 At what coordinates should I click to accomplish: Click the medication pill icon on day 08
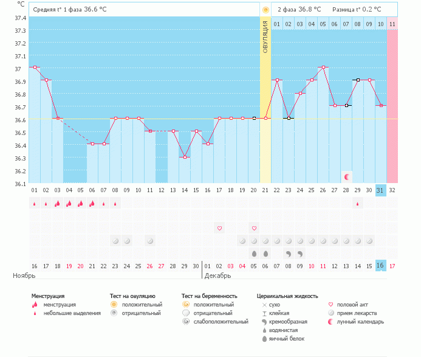[115, 241]
